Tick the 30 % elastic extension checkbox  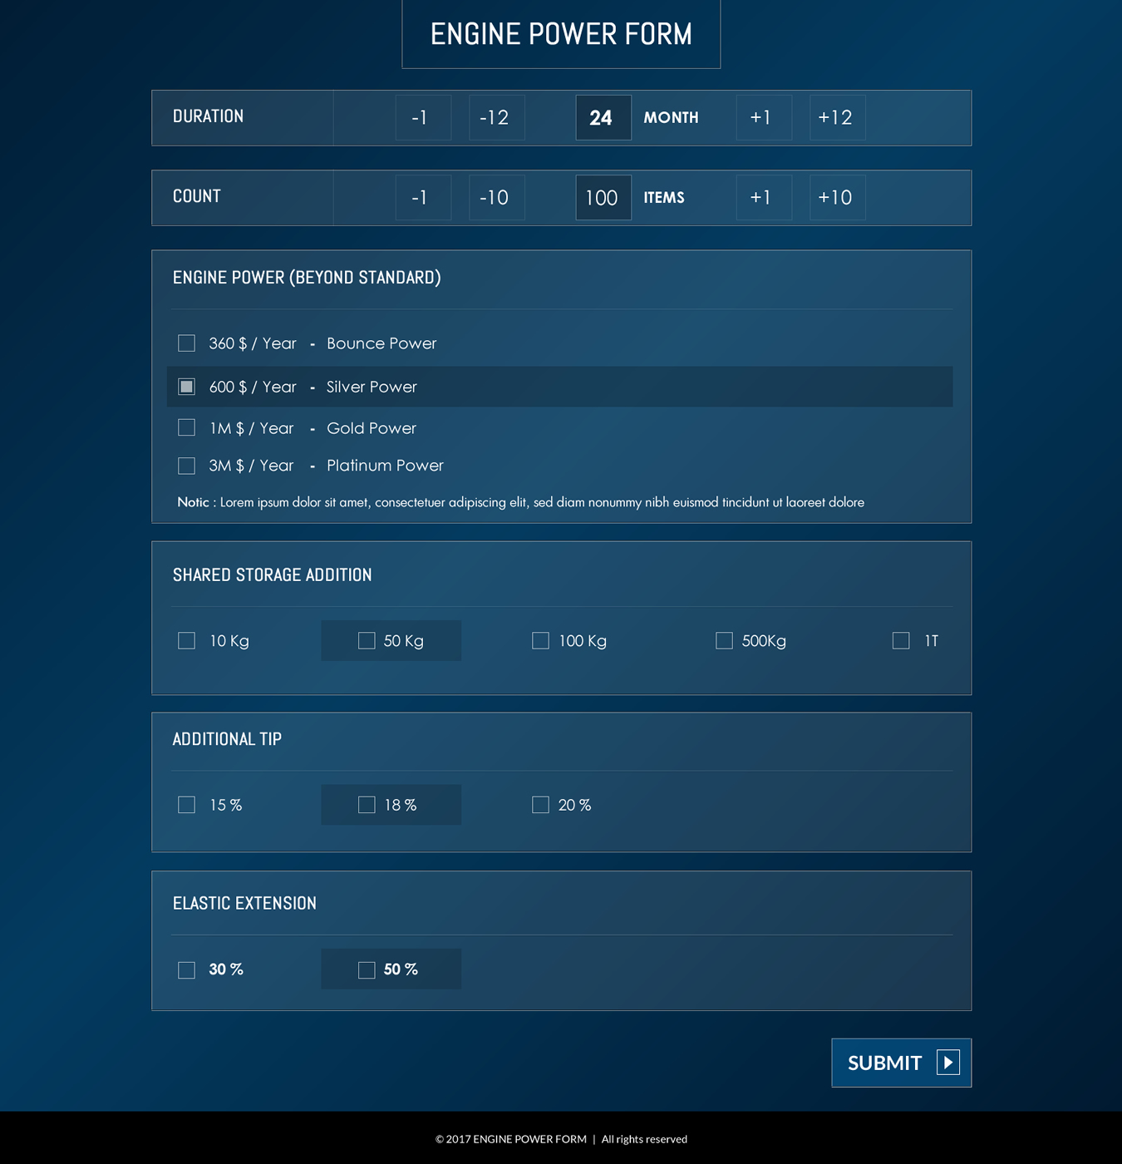187,970
